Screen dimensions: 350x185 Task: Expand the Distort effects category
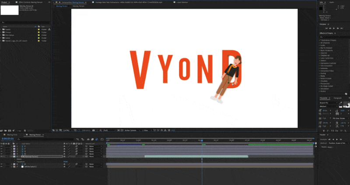coord(319,61)
